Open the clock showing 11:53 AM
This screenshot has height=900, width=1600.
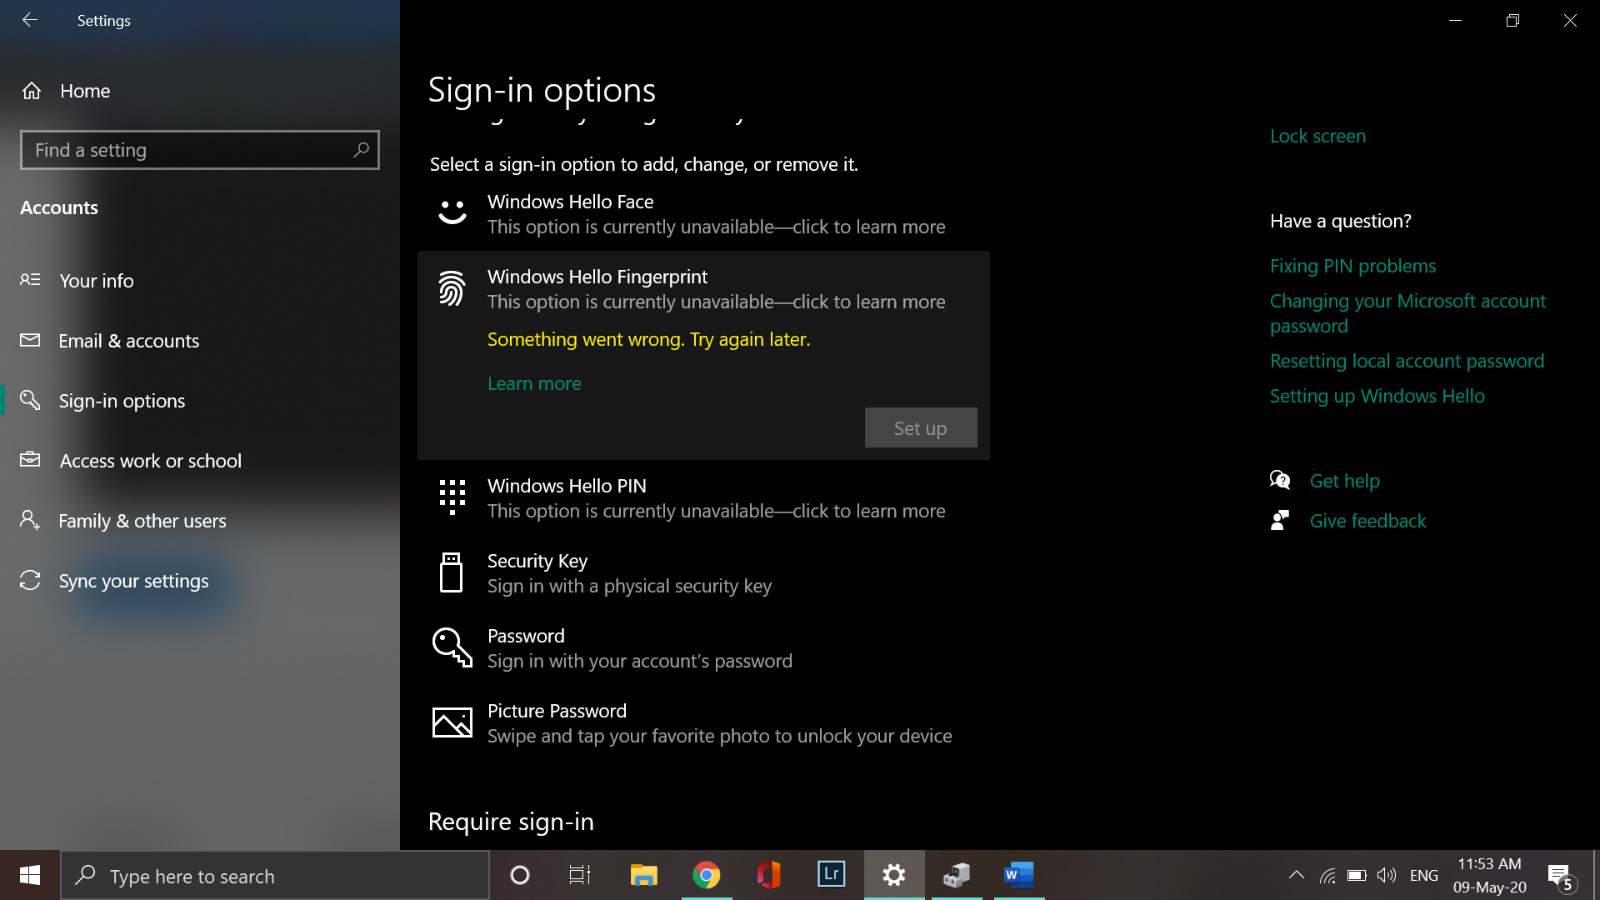[1490, 875]
